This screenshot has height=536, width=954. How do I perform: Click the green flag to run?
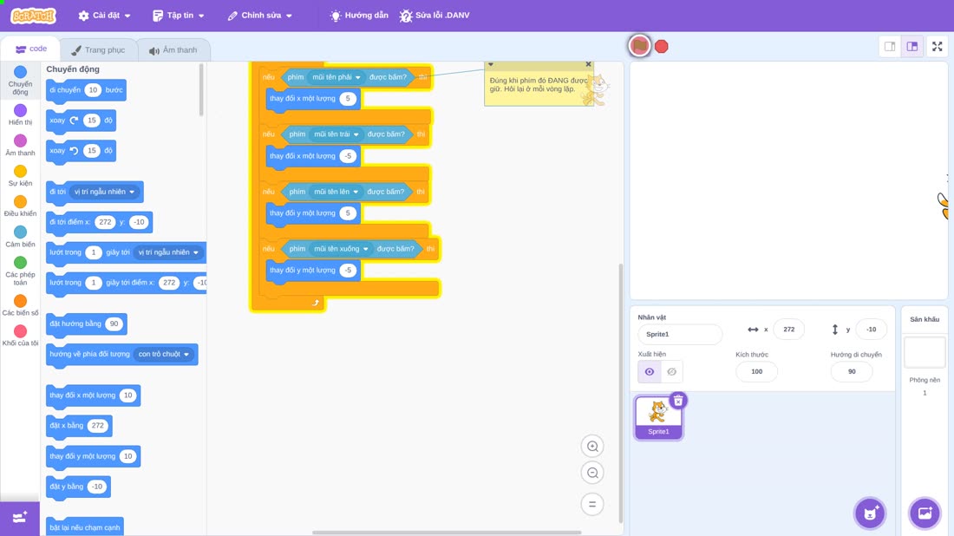tap(639, 46)
